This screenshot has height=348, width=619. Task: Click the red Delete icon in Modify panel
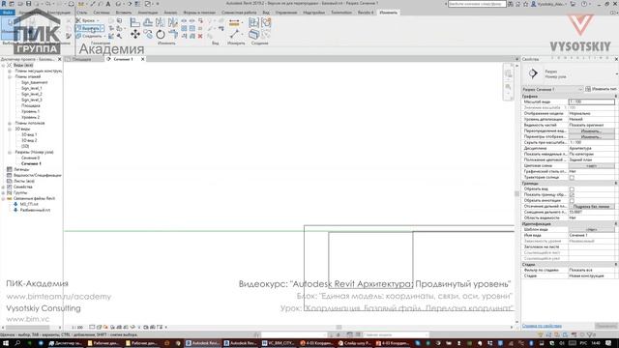(200, 36)
